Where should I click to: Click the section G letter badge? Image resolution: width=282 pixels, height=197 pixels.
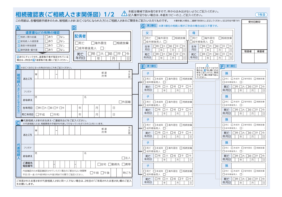(143, 26)
